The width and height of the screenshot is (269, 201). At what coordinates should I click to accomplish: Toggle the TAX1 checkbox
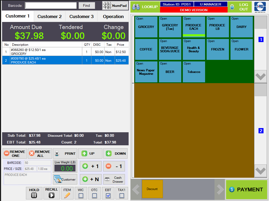click(x=122, y=195)
